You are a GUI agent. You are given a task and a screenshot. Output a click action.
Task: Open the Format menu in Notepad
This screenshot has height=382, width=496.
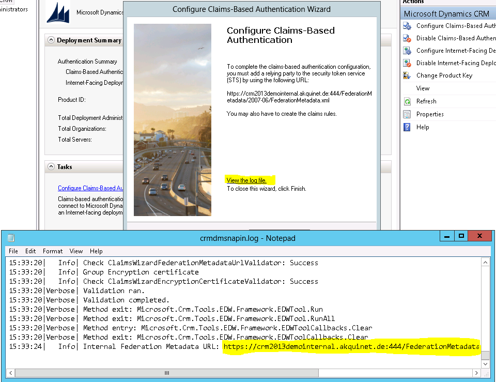(x=52, y=251)
